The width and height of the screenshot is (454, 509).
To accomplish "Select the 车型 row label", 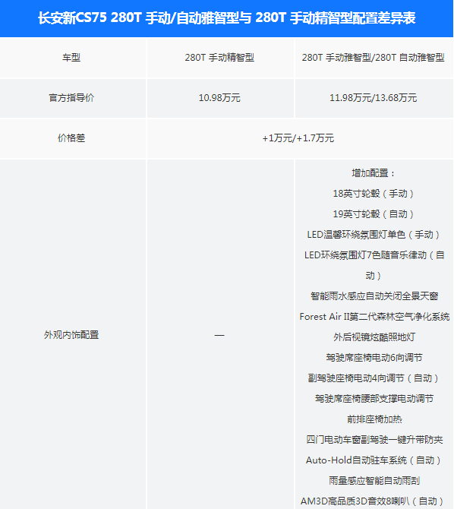I will (x=71, y=58).
